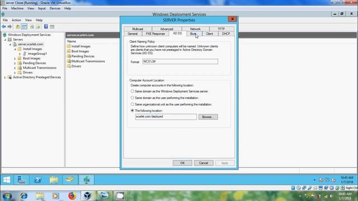Click the Apply button
358x201 pixels.
(225, 163)
